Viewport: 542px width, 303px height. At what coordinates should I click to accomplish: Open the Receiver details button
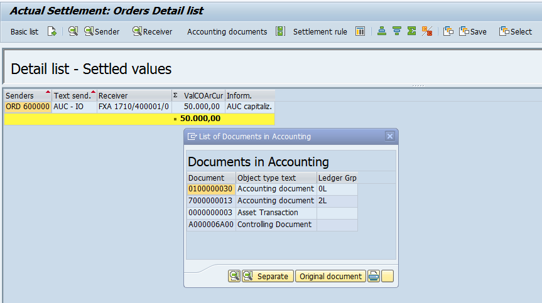click(152, 31)
